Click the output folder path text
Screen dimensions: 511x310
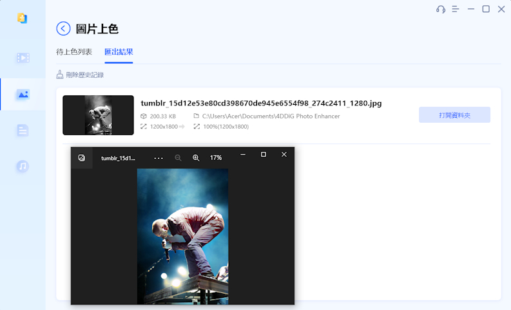(x=271, y=116)
